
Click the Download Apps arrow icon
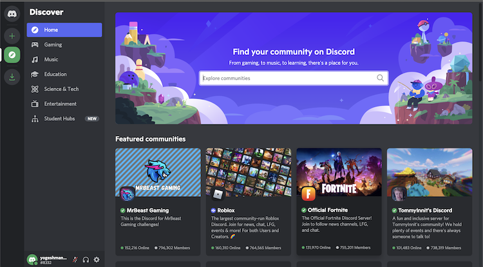point(12,77)
